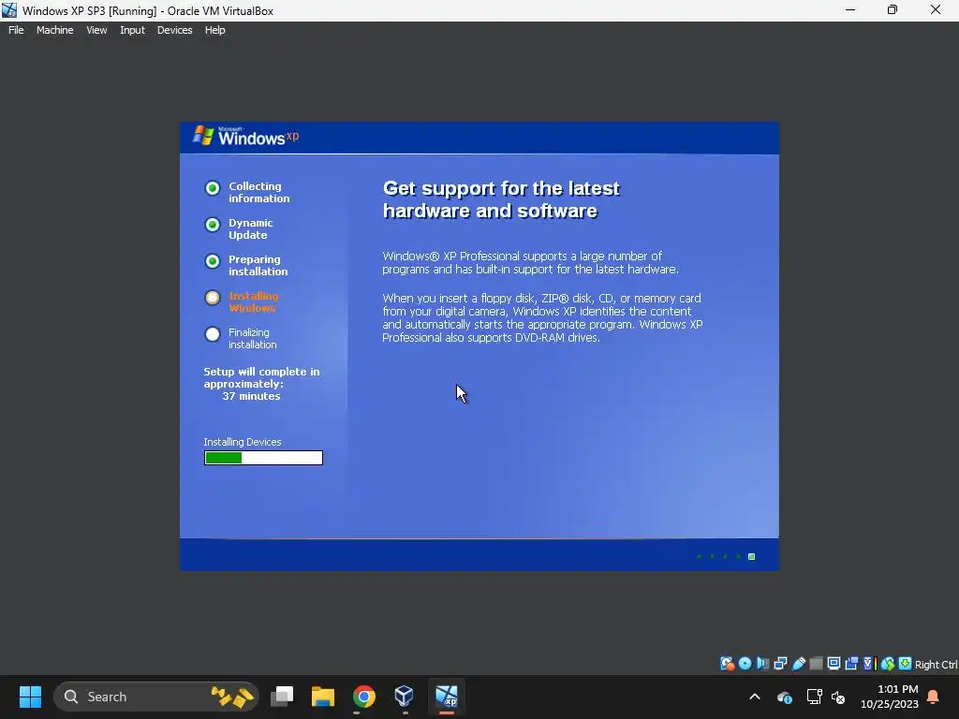Click the Collecting information step bullet
Image resolution: width=959 pixels, height=719 pixels.
point(213,187)
